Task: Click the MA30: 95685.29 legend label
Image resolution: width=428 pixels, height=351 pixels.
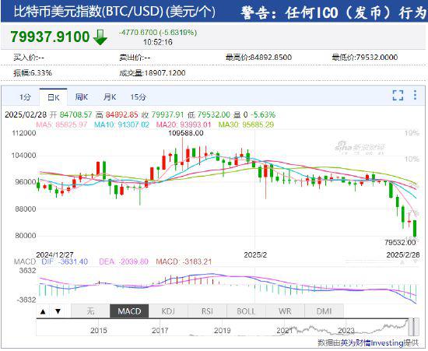Action: click(x=246, y=125)
